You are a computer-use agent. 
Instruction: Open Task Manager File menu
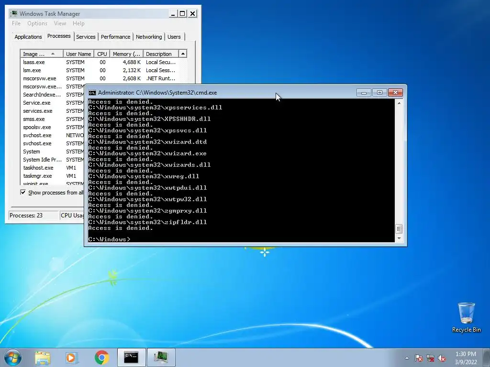click(x=16, y=23)
